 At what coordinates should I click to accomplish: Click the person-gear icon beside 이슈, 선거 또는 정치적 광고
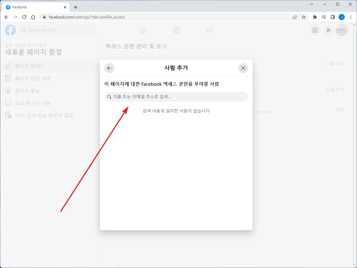pyautogui.click(x=8, y=115)
